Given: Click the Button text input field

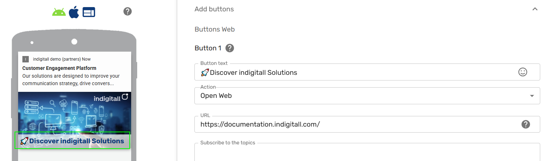Looking at the screenshot, I should [367, 72].
